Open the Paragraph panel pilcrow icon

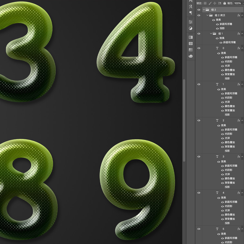[x=191, y=13]
